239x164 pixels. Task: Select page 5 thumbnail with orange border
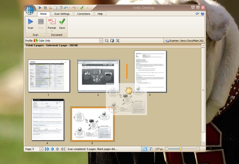pyautogui.click(x=92, y=124)
